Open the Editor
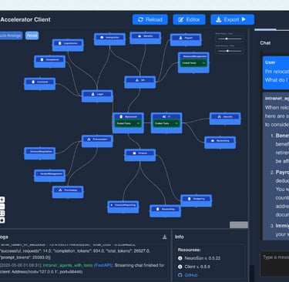Viewport: 289px width, 282px height. coord(189,19)
